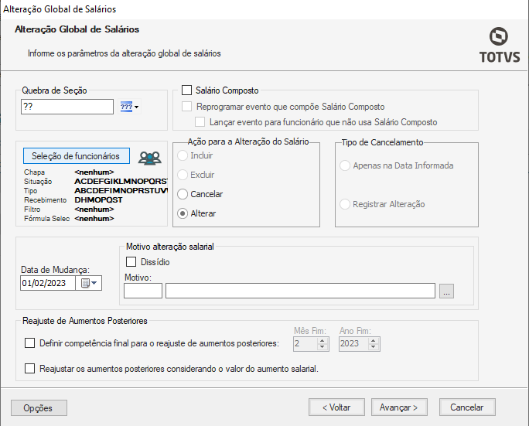Click the bottom Cancelar button
529x426 pixels.
466,407
